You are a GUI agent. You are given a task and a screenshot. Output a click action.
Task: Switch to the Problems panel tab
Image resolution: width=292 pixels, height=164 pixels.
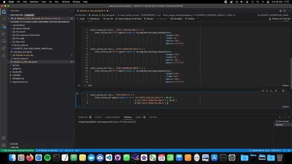tap(85, 117)
